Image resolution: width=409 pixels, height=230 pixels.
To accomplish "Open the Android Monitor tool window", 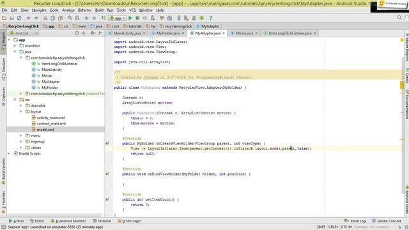I will pyautogui.click(x=68, y=221).
